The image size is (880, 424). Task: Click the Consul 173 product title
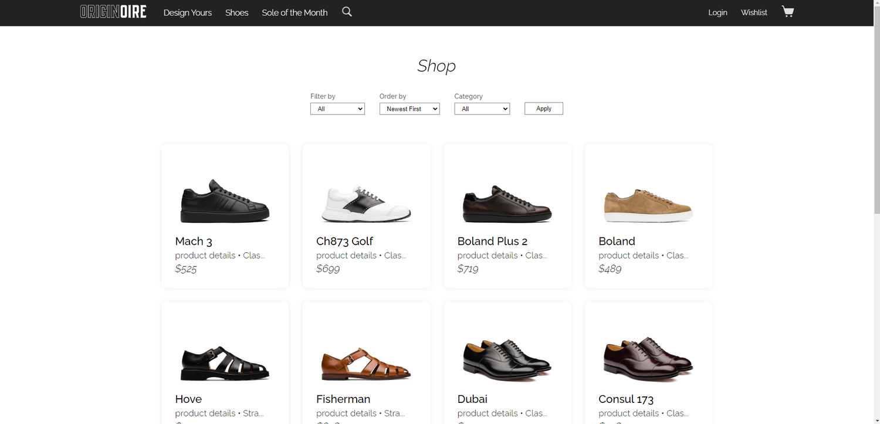(x=626, y=399)
